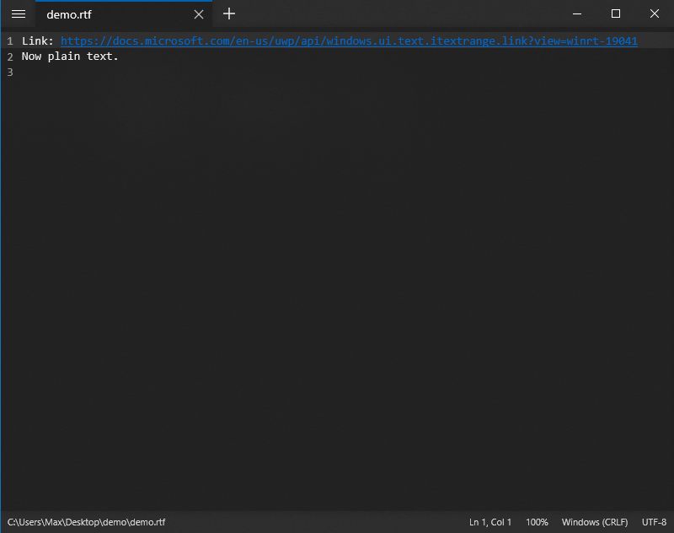Change the UTF-8 encoding
This screenshot has height=533, width=674.
654,522
